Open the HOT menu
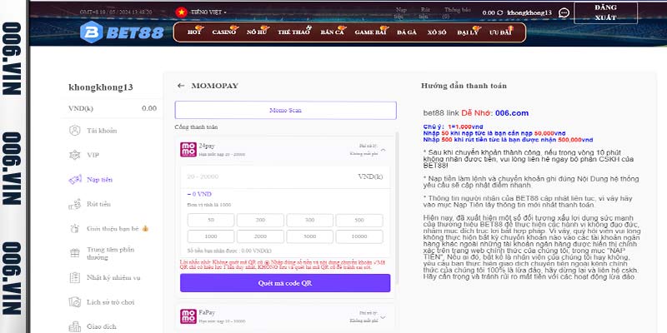The width and height of the screenshot is (667, 333). [194, 32]
